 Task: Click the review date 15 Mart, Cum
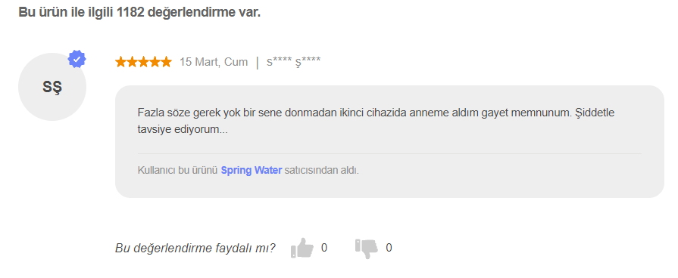point(214,62)
